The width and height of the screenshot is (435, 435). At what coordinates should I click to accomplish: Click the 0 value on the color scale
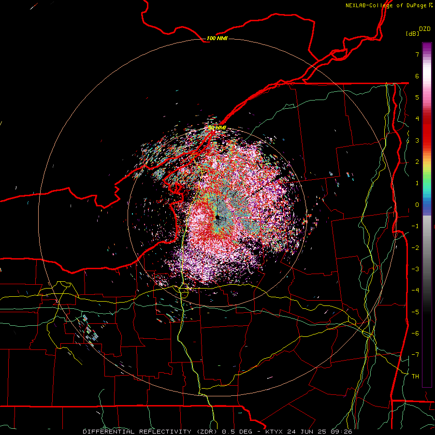tap(417, 205)
